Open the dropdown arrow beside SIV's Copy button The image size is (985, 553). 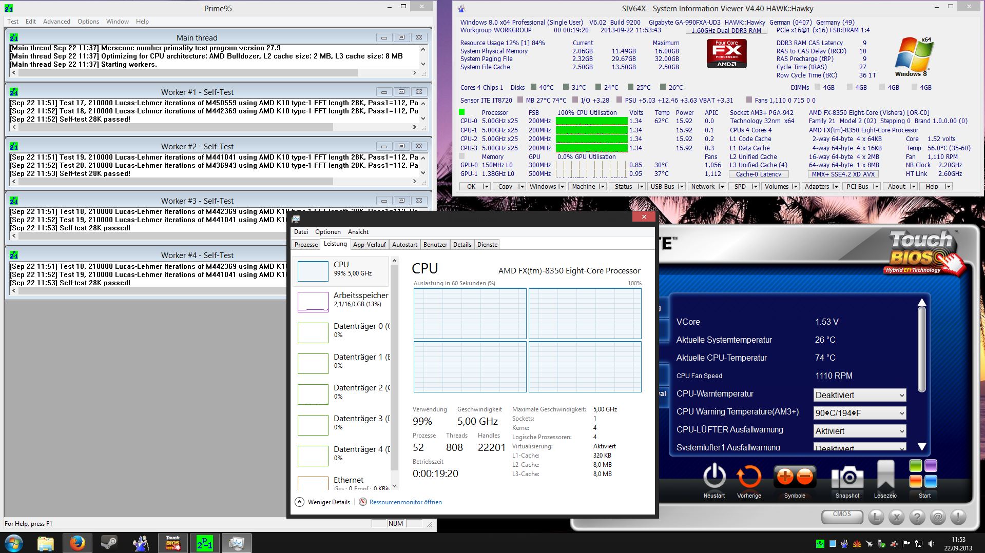pyautogui.click(x=521, y=186)
